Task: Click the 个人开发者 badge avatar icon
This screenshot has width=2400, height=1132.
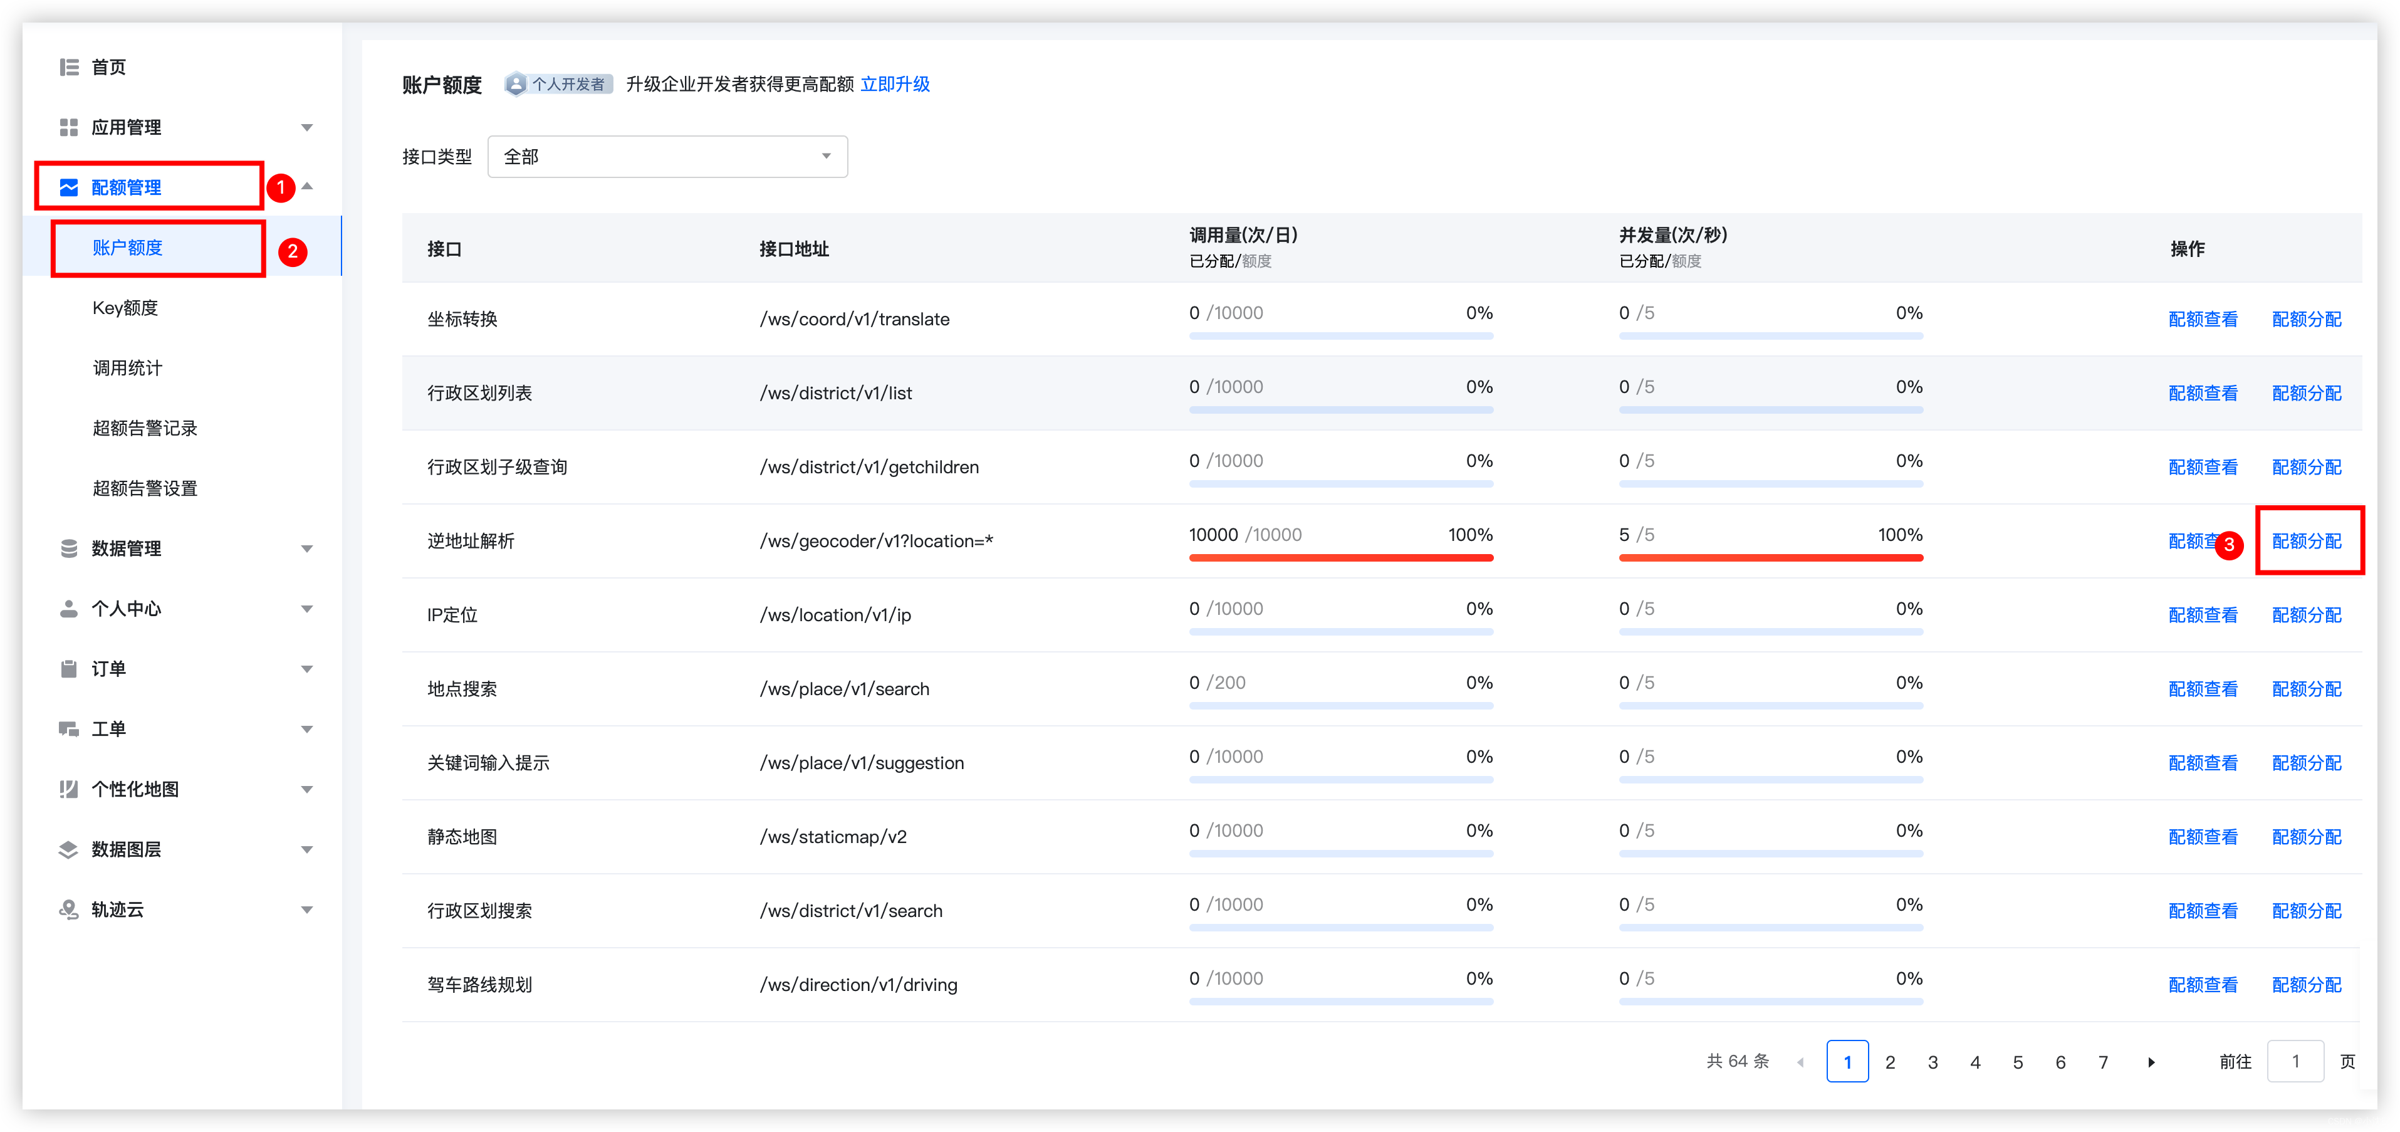Action: (x=516, y=85)
